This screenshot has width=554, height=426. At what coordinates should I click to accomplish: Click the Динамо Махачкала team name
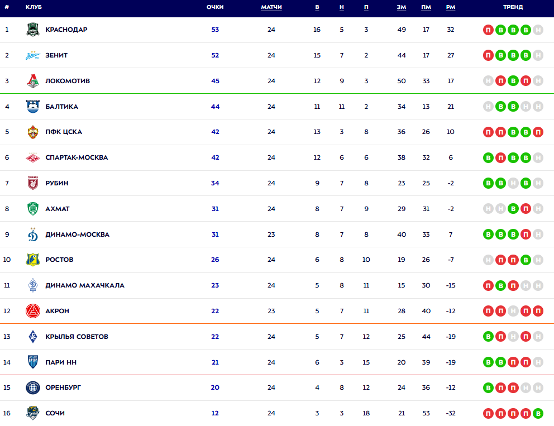pos(85,285)
